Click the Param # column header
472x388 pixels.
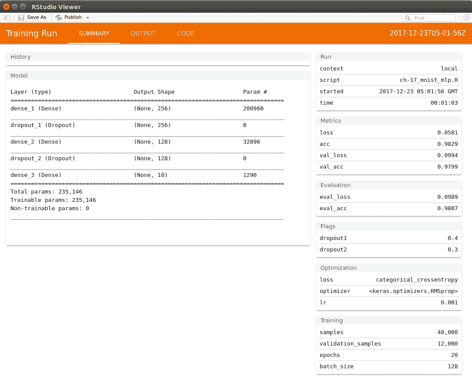click(255, 92)
